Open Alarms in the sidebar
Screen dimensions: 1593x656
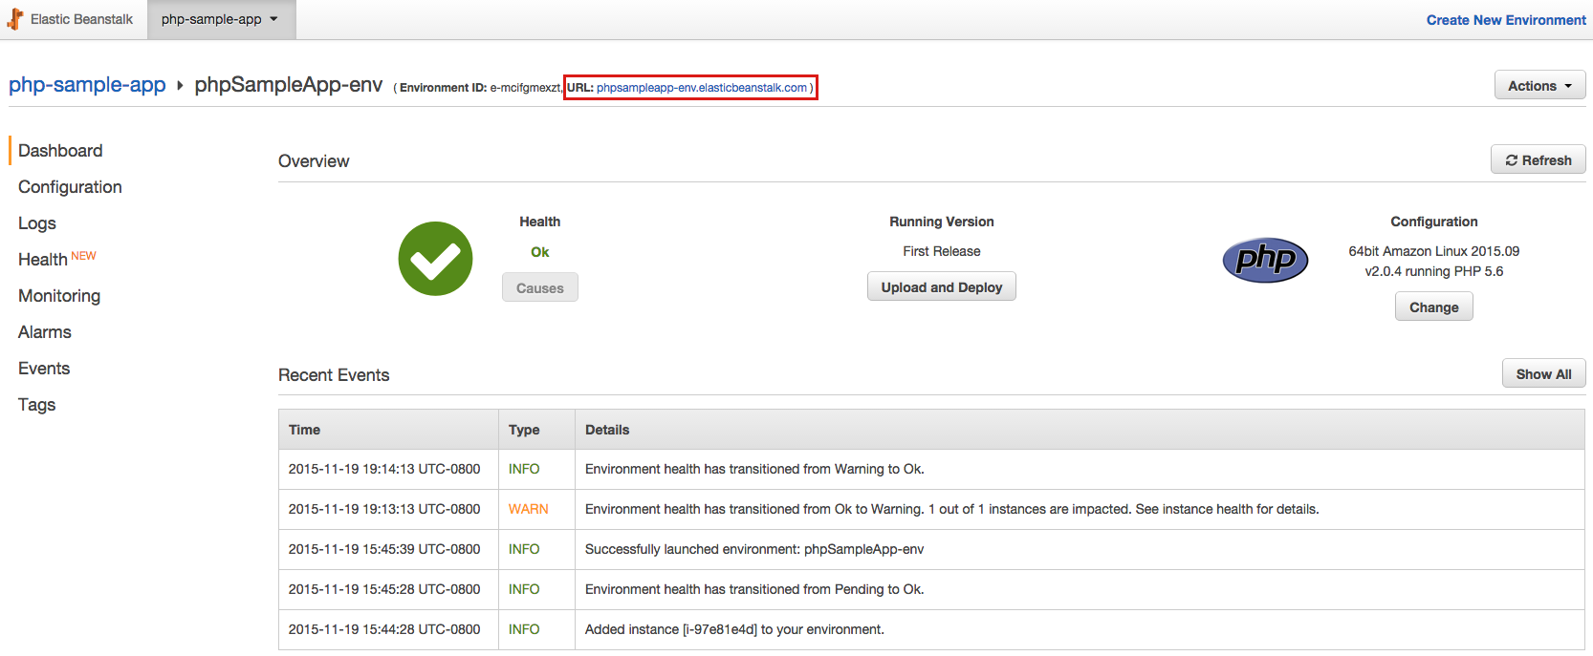click(x=45, y=332)
